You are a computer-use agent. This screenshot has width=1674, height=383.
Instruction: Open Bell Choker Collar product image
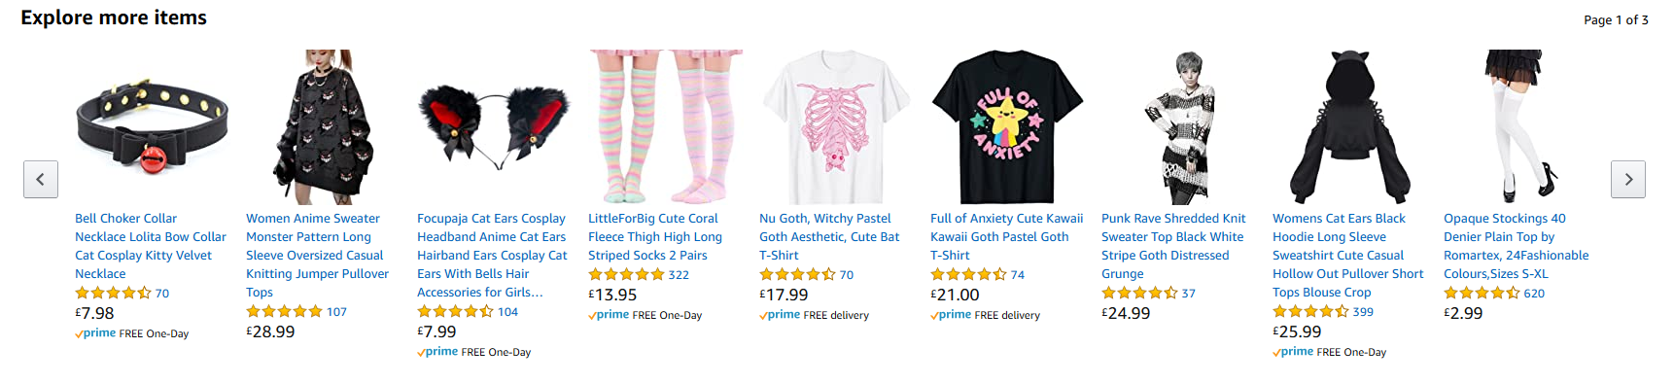(x=152, y=127)
